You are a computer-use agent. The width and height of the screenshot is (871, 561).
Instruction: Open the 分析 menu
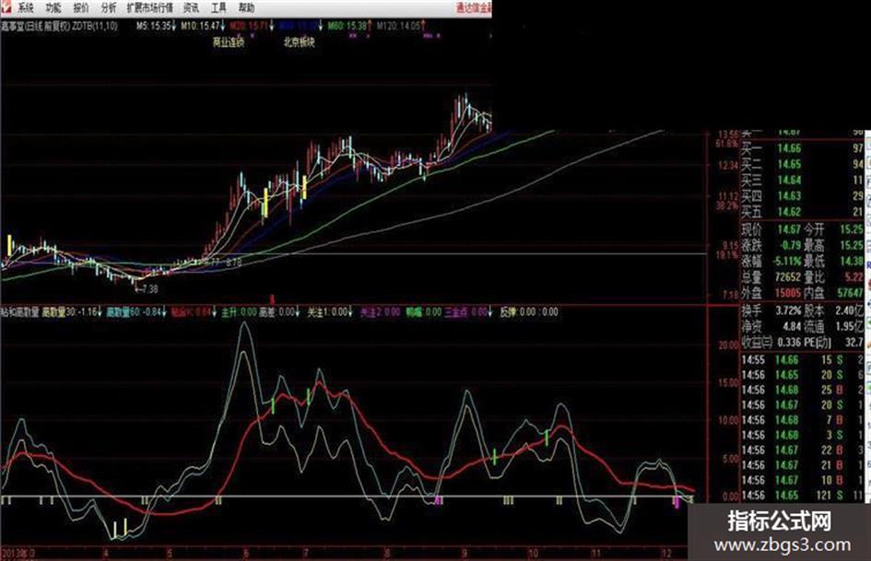point(109,6)
